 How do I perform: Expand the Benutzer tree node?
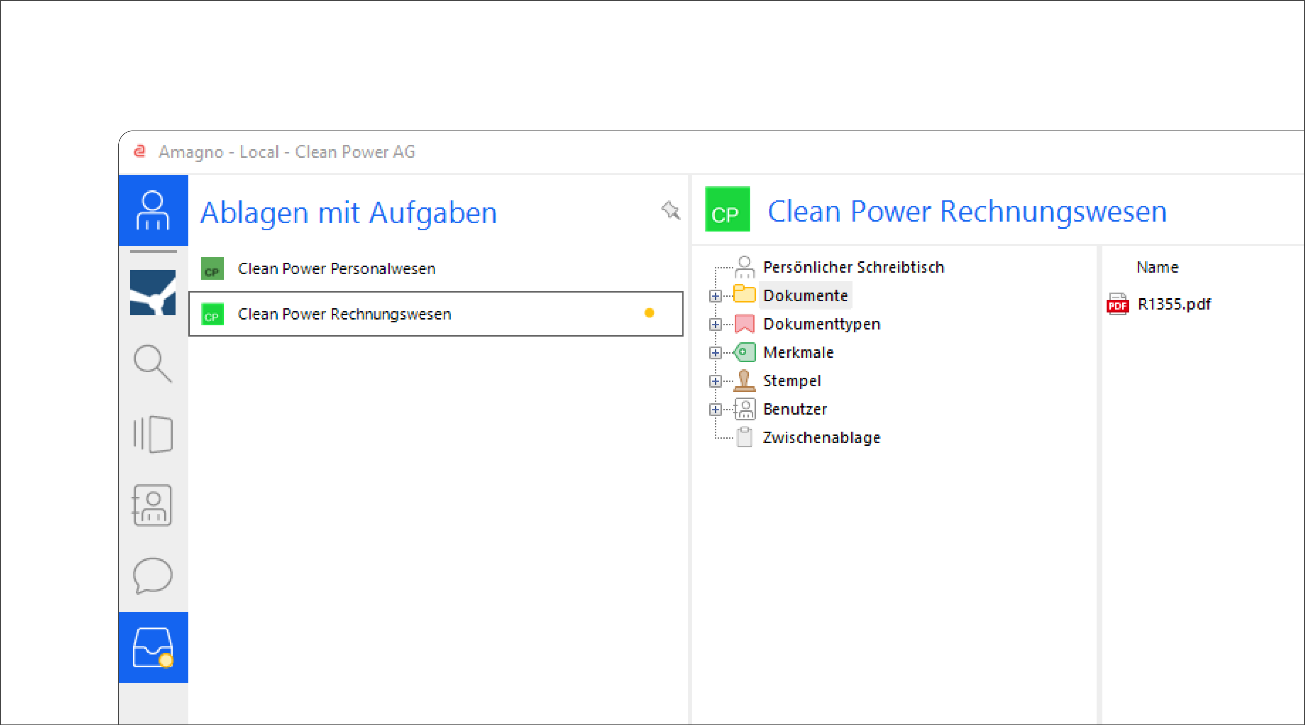(715, 409)
